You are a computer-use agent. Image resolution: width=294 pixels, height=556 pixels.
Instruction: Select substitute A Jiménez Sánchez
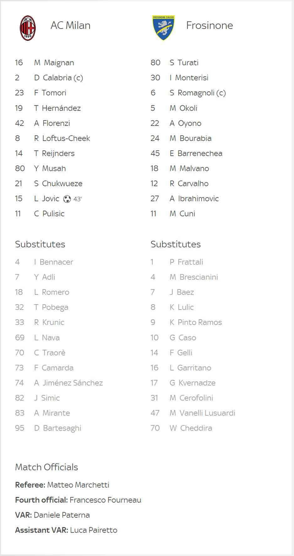click(68, 383)
